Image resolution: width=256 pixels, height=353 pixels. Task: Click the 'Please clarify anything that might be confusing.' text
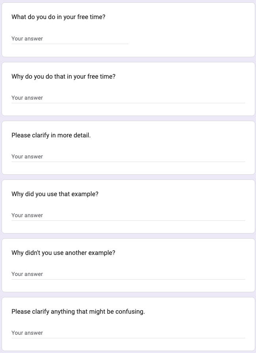click(x=78, y=312)
